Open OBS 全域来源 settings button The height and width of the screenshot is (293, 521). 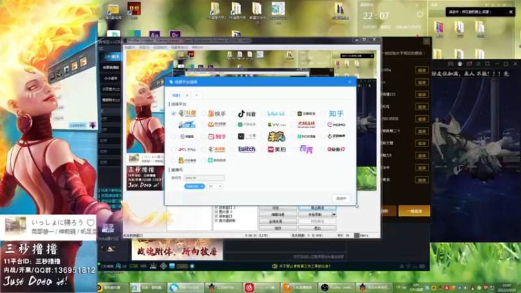click(x=278, y=221)
